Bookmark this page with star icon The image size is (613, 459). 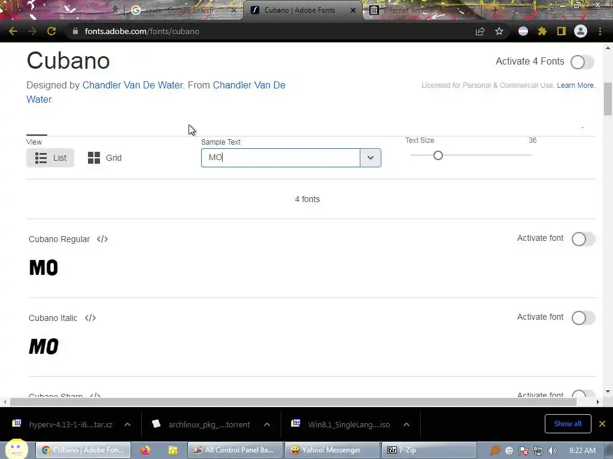(x=499, y=31)
